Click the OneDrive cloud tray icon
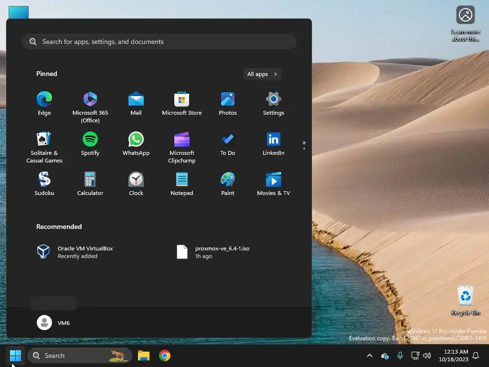 click(x=385, y=356)
